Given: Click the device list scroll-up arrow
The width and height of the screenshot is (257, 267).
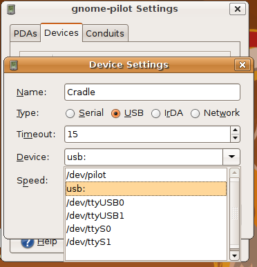Looking at the screenshot, I should coord(235,172).
